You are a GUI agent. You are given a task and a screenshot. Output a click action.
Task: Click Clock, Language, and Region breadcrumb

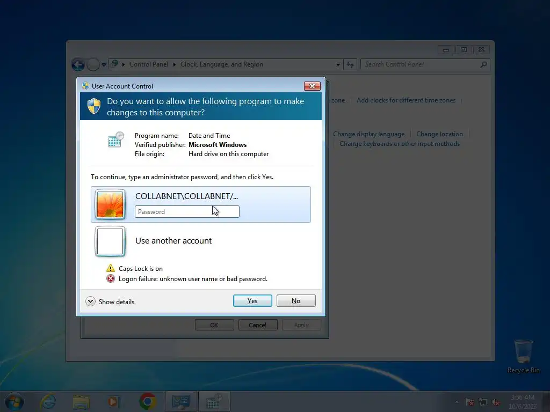222,64
